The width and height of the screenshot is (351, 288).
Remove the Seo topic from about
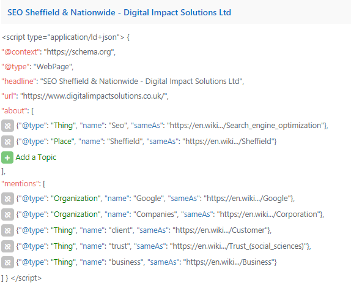(7, 126)
